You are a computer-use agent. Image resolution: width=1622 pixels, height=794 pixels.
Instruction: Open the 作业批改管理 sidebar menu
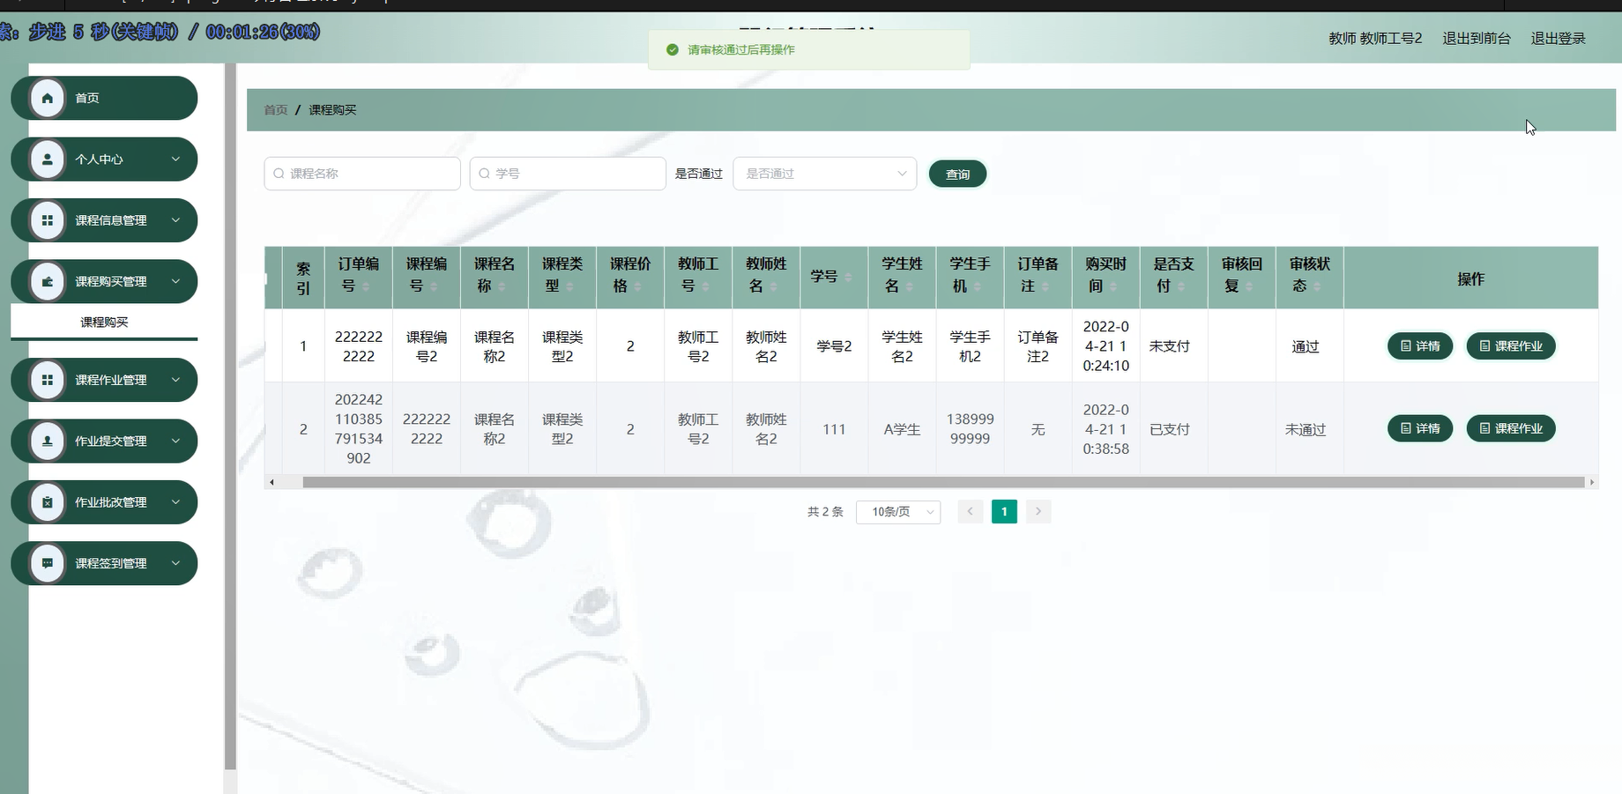104,502
